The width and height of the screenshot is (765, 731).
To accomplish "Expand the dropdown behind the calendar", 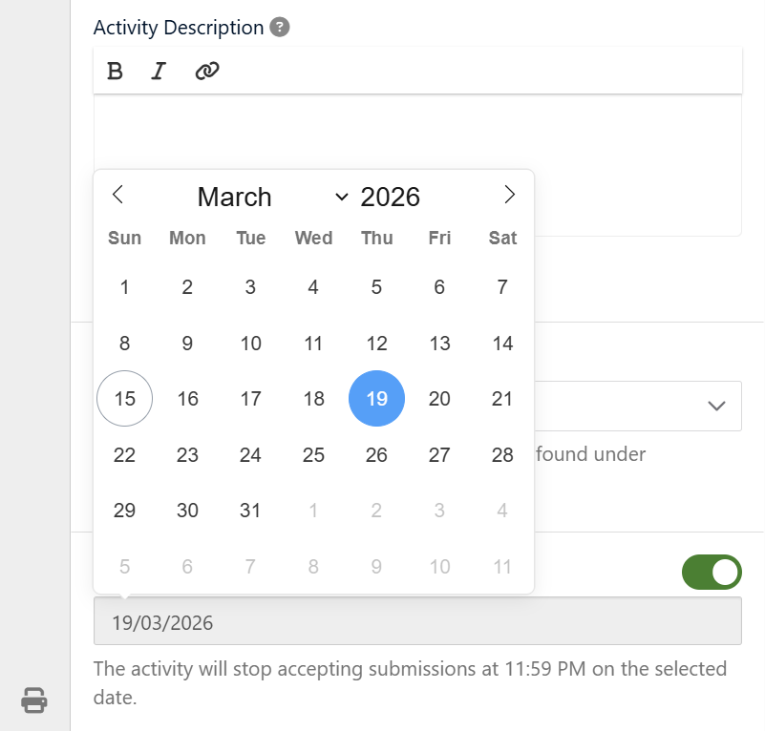I will coord(716,406).
